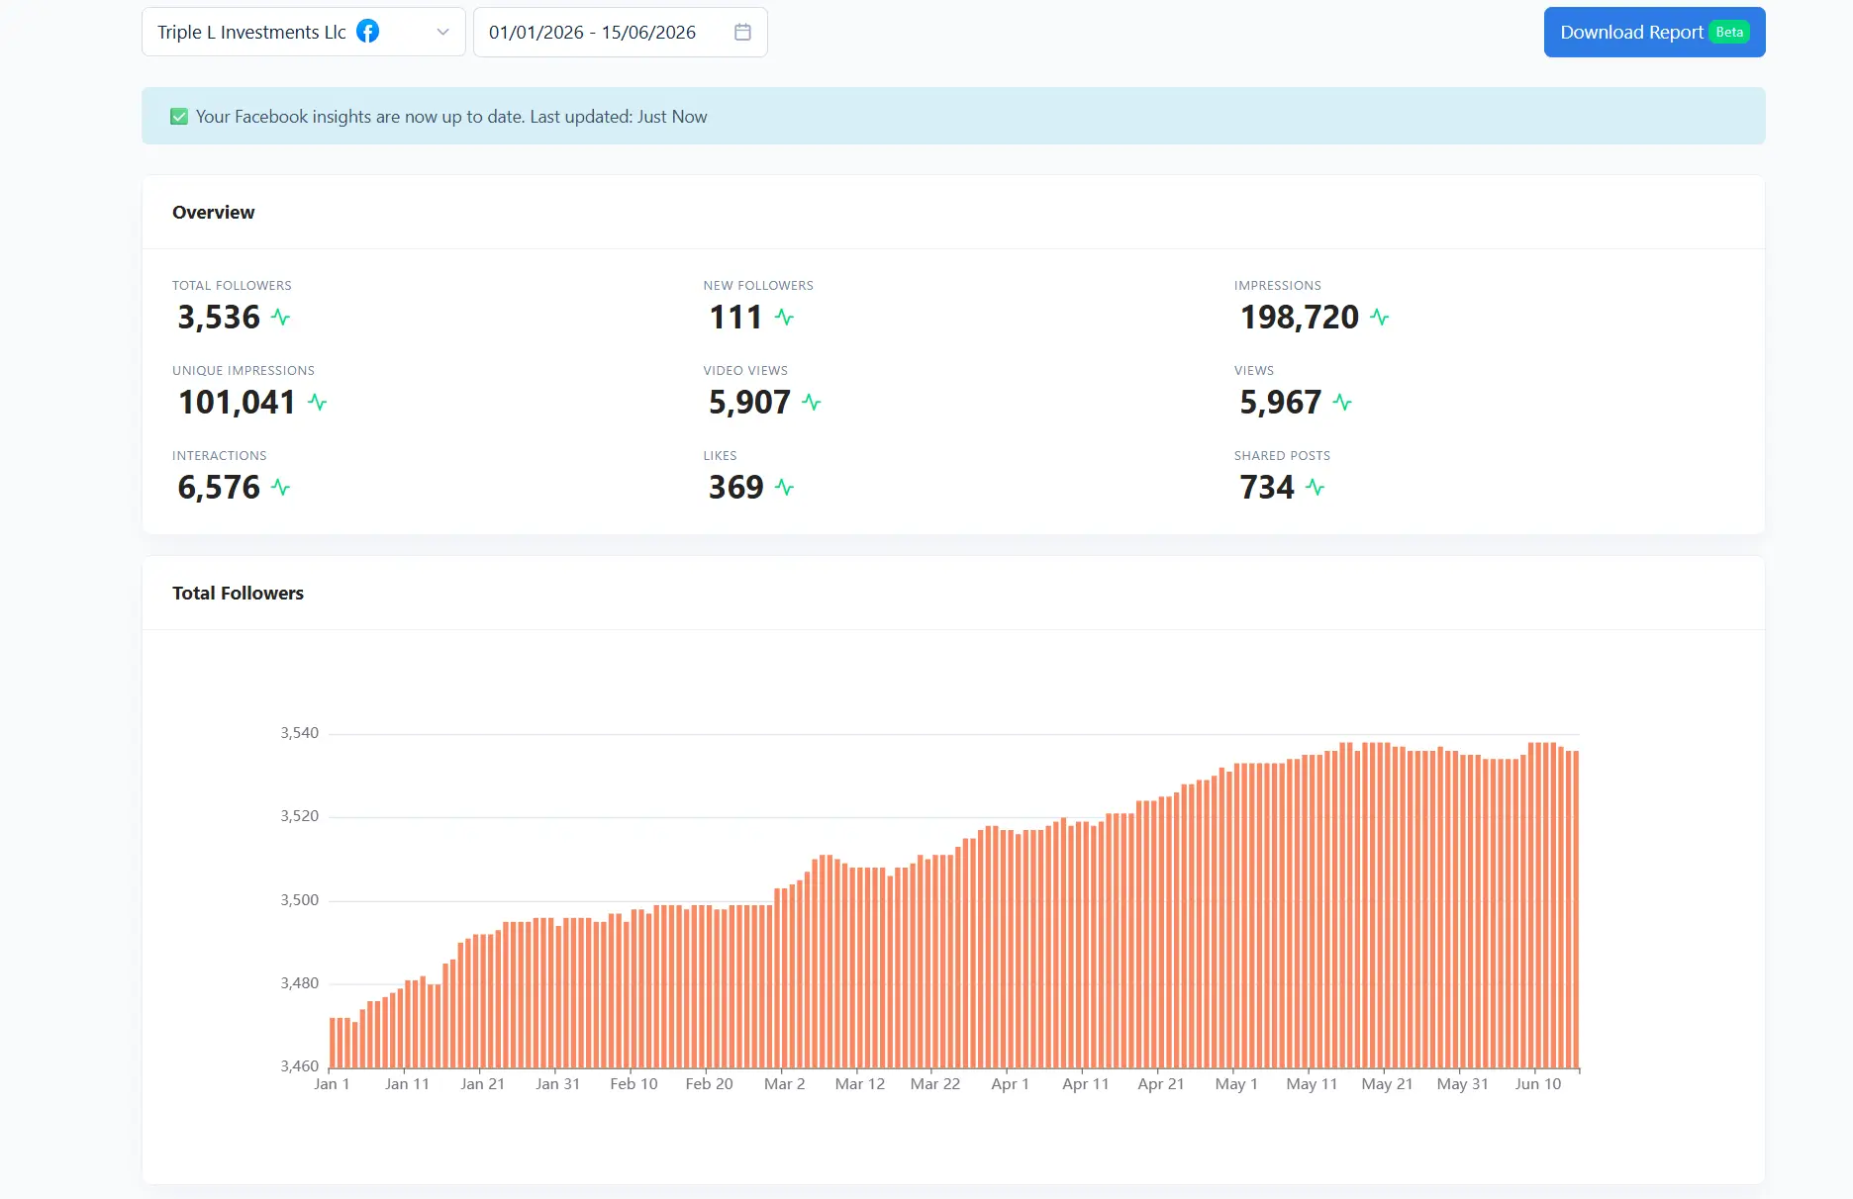Open the 01/01/2026 - 15/06/2026 date range picker
The width and height of the screenshot is (1853, 1199).
621,32
